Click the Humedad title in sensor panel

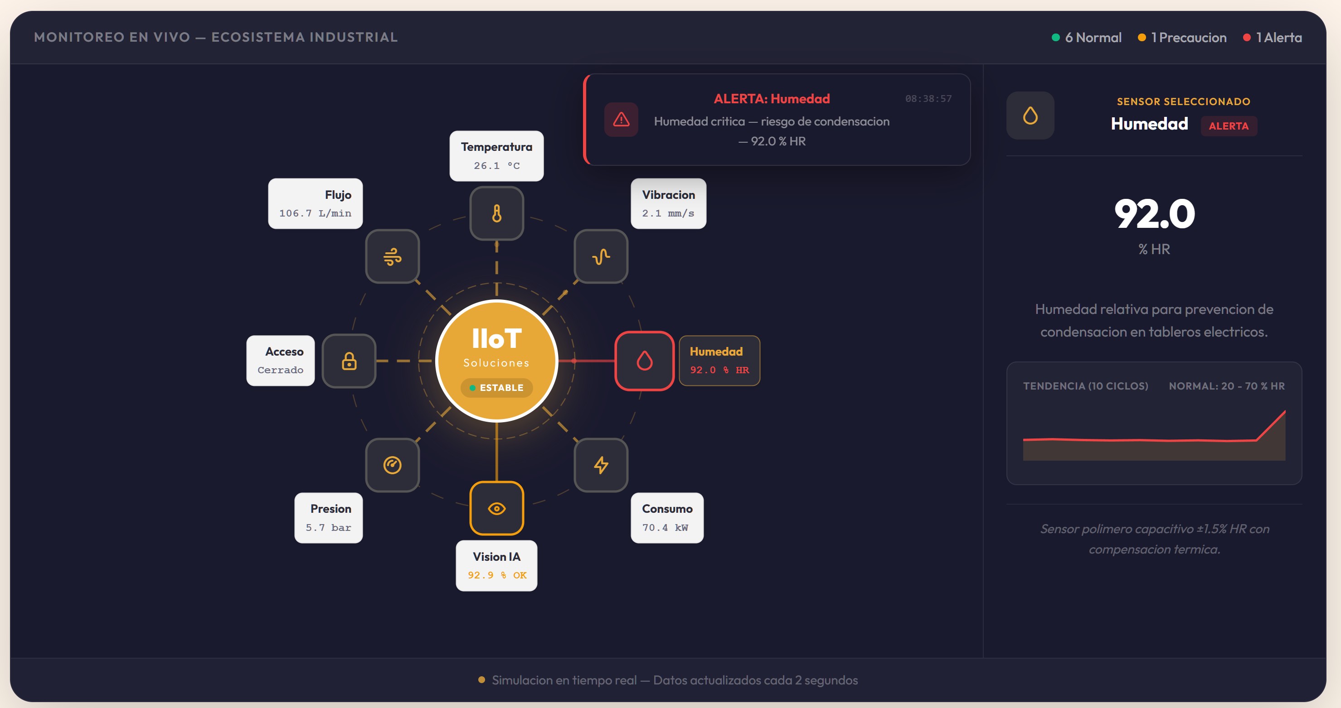[1149, 124]
